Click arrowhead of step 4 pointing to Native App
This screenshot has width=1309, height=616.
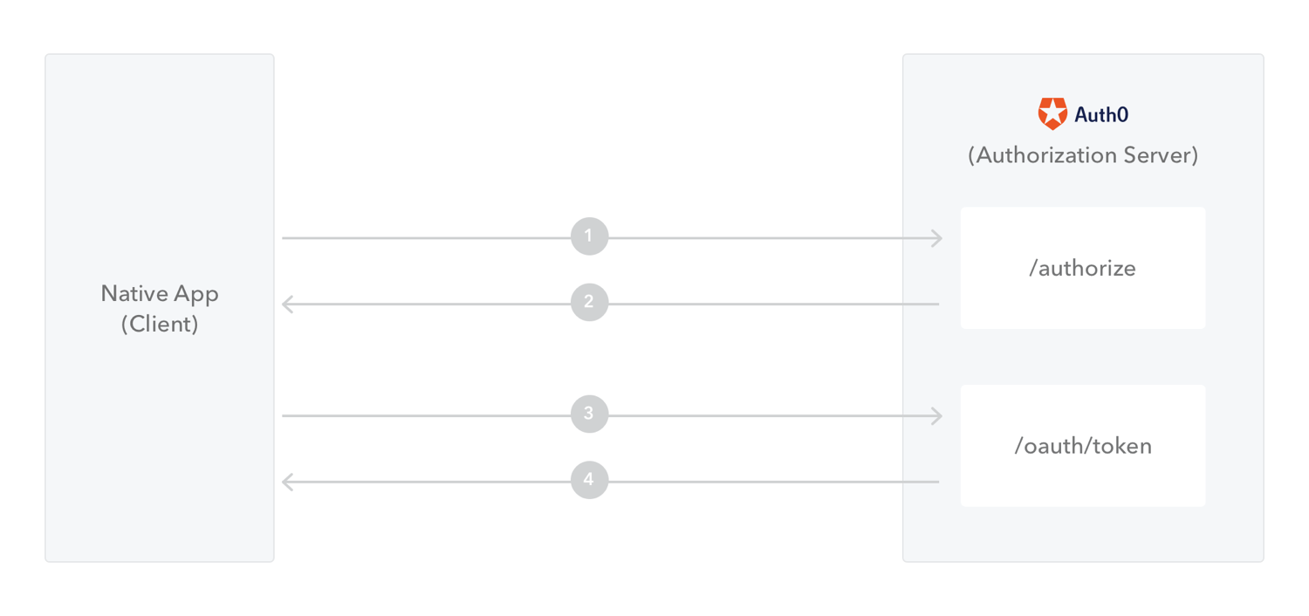pos(288,482)
